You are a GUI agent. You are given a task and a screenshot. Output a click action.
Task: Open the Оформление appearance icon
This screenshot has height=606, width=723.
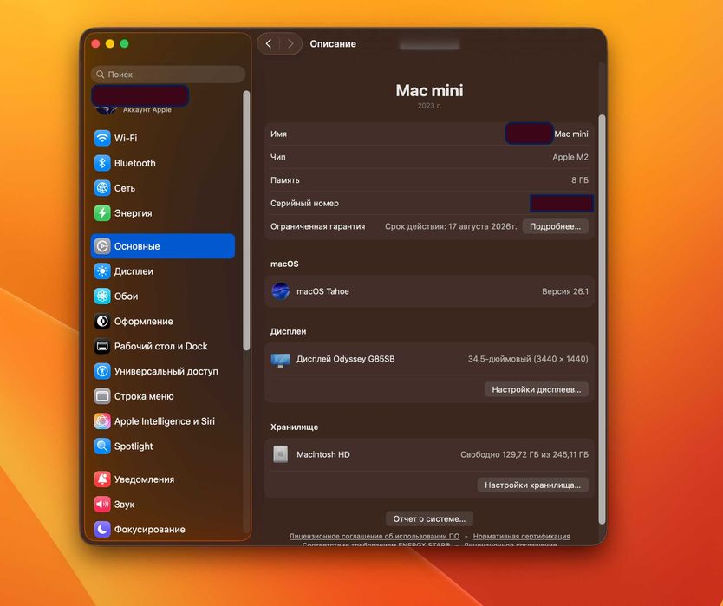102,321
